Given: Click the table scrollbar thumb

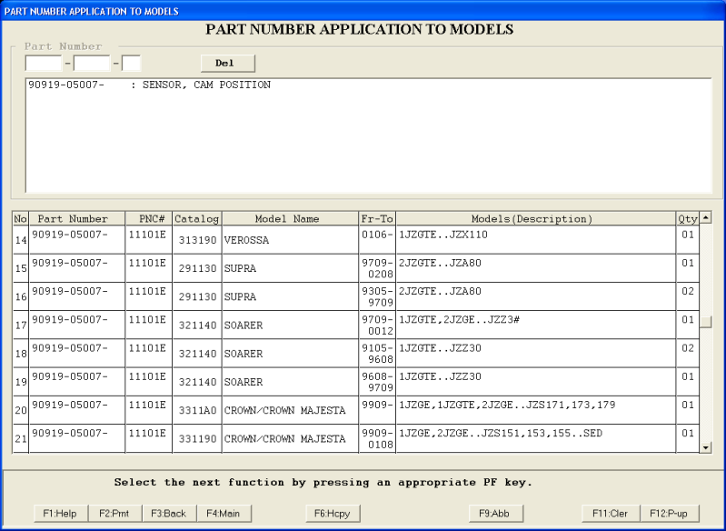Looking at the screenshot, I should pos(706,322).
